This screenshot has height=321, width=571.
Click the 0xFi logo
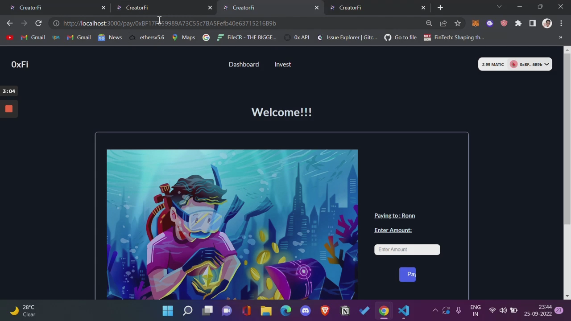[20, 64]
